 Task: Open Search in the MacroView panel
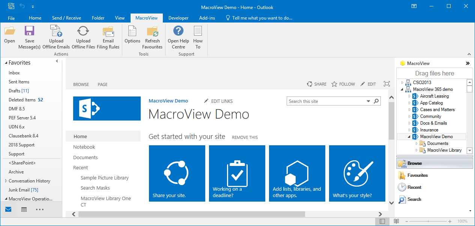tap(414, 199)
